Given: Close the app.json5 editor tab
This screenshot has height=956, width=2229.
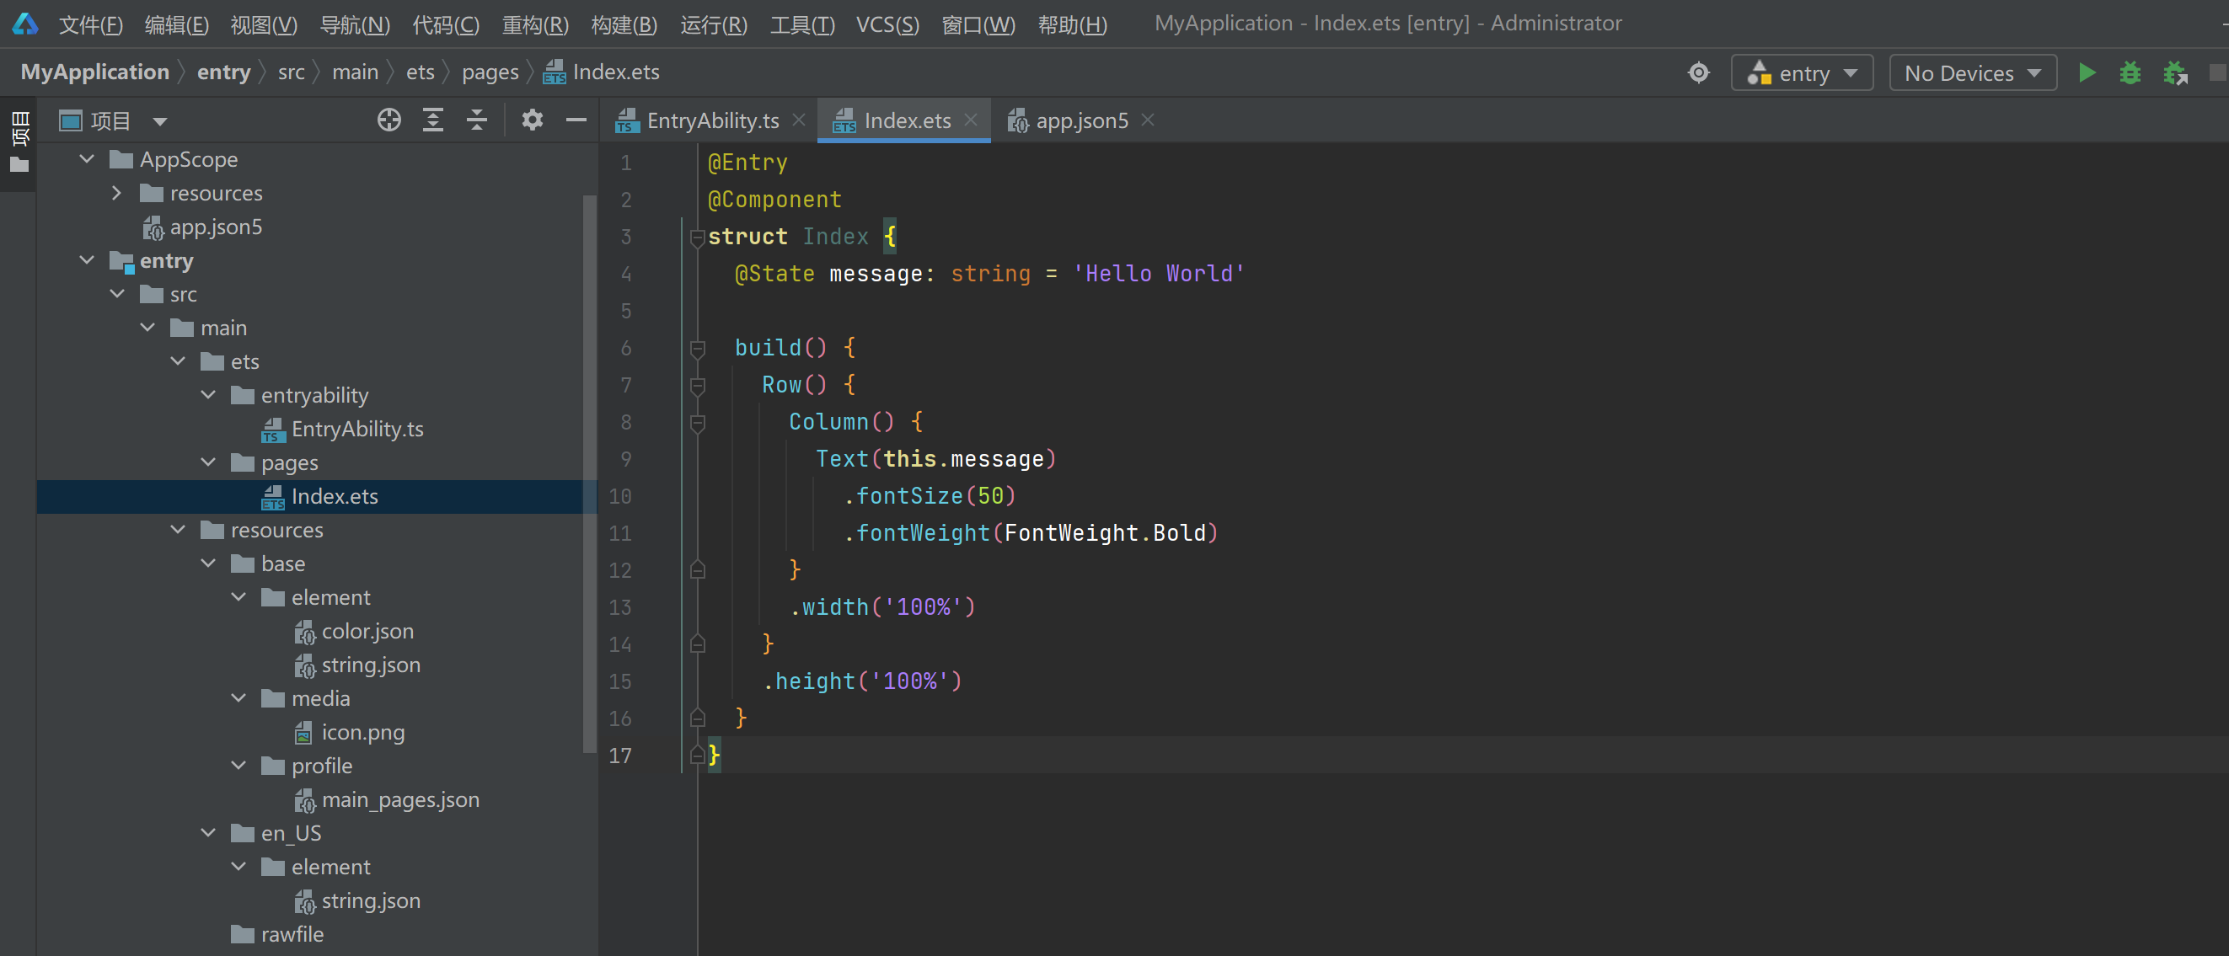Looking at the screenshot, I should pyautogui.click(x=1148, y=120).
